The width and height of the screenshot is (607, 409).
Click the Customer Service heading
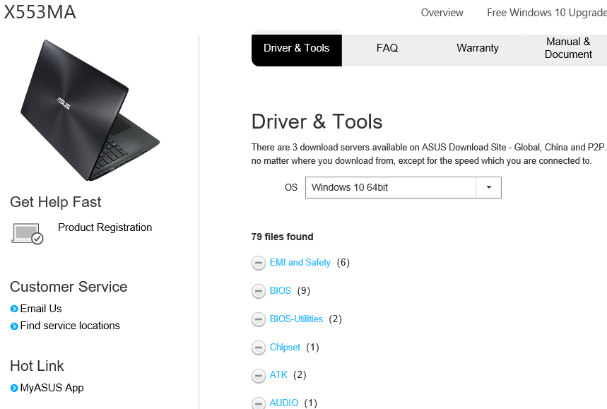coord(69,287)
